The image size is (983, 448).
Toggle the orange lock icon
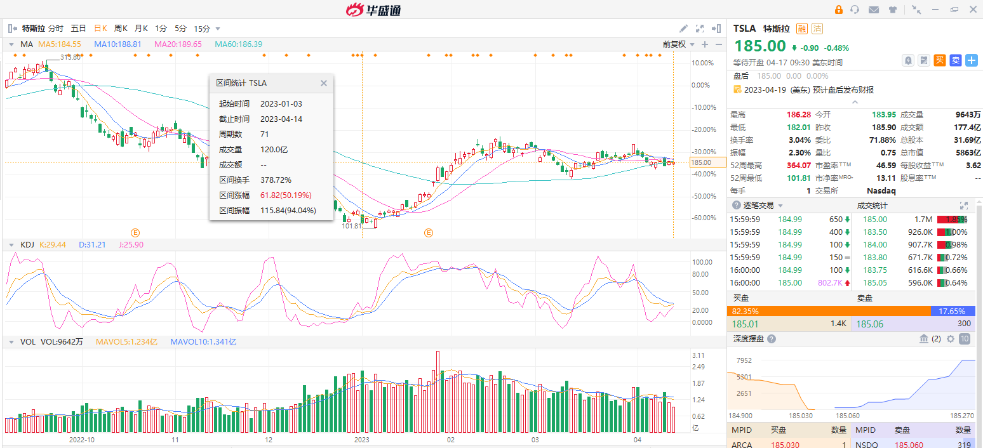838,10
